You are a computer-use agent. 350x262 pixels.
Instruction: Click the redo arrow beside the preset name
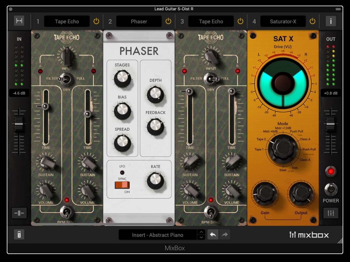(x=224, y=235)
